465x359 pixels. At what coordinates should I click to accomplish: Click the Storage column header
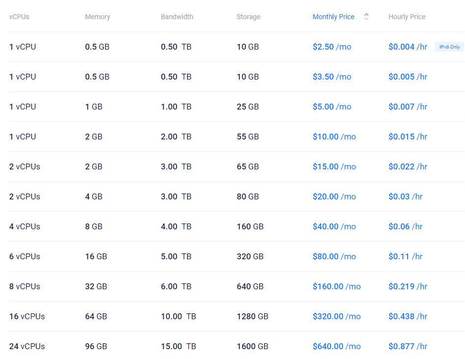[248, 17]
